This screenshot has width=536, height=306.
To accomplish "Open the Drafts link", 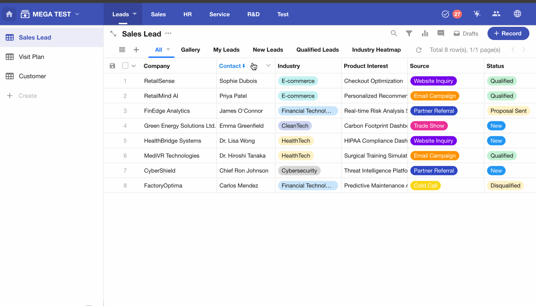I will click(466, 33).
